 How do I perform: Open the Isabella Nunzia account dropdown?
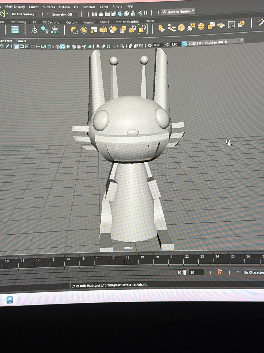(x=178, y=11)
